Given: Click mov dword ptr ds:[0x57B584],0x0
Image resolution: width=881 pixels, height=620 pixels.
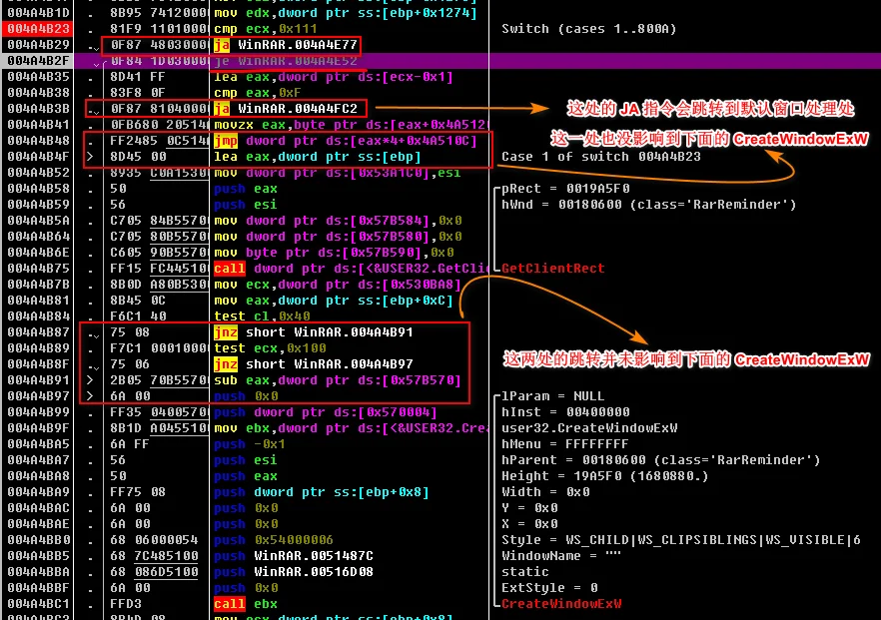Looking at the screenshot, I should coord(338,221).
